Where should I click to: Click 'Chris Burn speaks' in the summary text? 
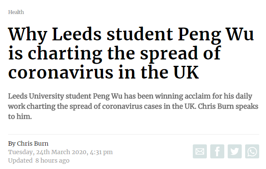[x=228, y=107]
